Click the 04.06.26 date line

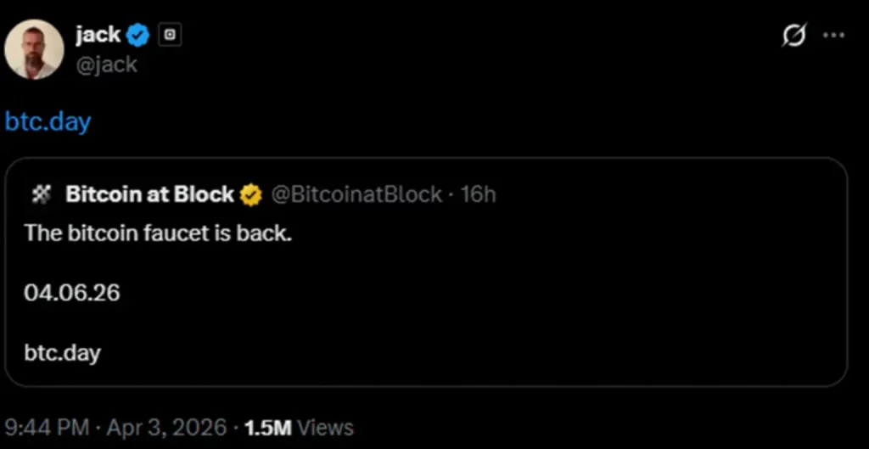tap(72, 293)
